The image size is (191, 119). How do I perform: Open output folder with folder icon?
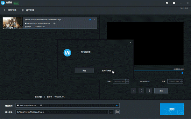[117, 112]
